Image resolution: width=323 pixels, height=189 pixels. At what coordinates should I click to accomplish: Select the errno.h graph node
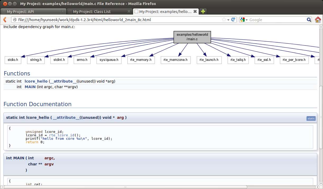point(82,60)
